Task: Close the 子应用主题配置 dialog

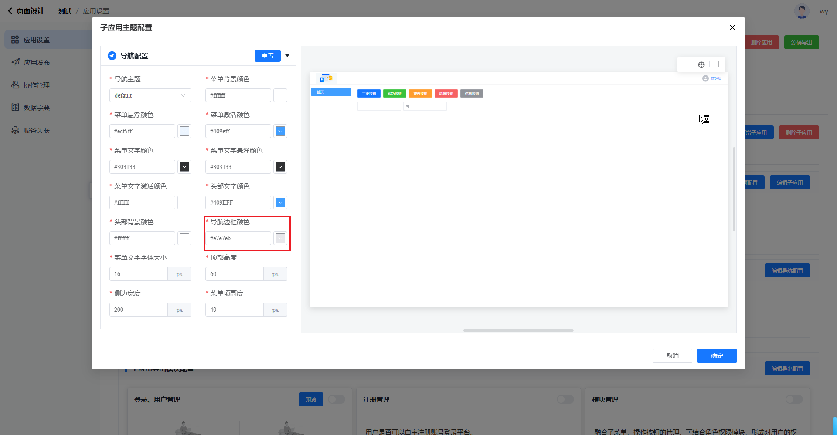Action: point(732,27)
